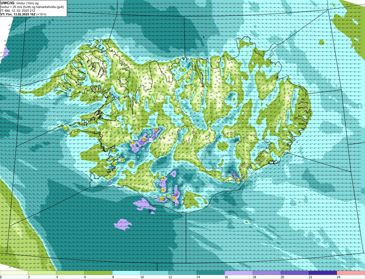This screenshot has width=365, height=279.
Task: Click the yellow 25 marker right of 26
Action: [x=123, y=160]
